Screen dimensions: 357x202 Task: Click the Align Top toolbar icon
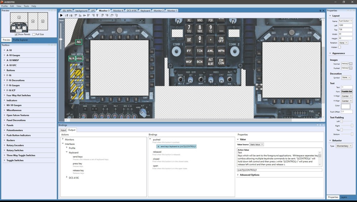(x=76, y=15)
